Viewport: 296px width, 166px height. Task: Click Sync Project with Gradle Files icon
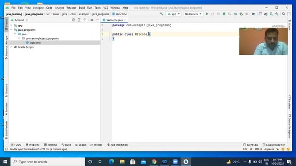click(265, 14)
